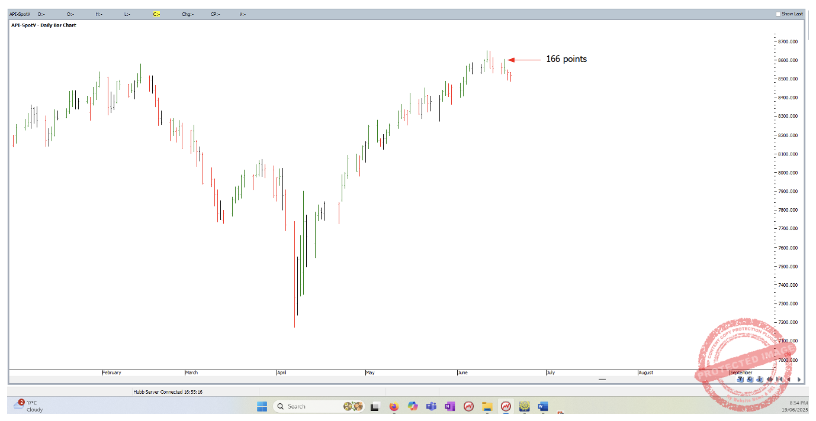Click the horizontal expand double-arrow chart icon

coord(769,380)
